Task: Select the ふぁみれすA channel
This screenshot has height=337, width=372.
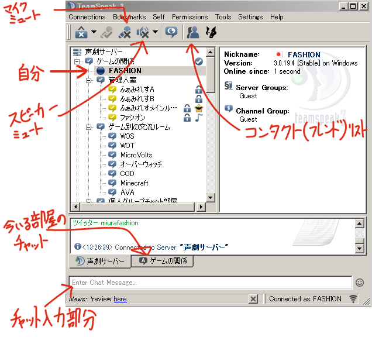Action: 137,90
